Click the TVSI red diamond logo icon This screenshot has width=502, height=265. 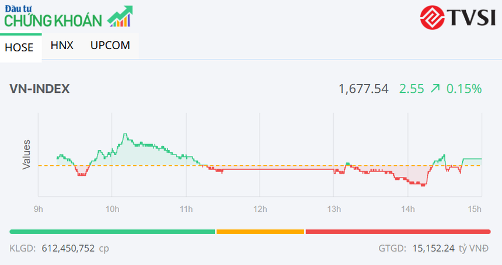[x=434, y=16]
